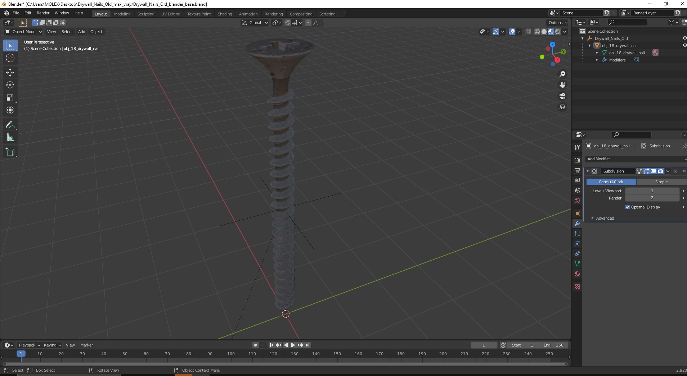687x376 pixels.
Task: Click the End frame 250 field
Action: pos(553,345)
